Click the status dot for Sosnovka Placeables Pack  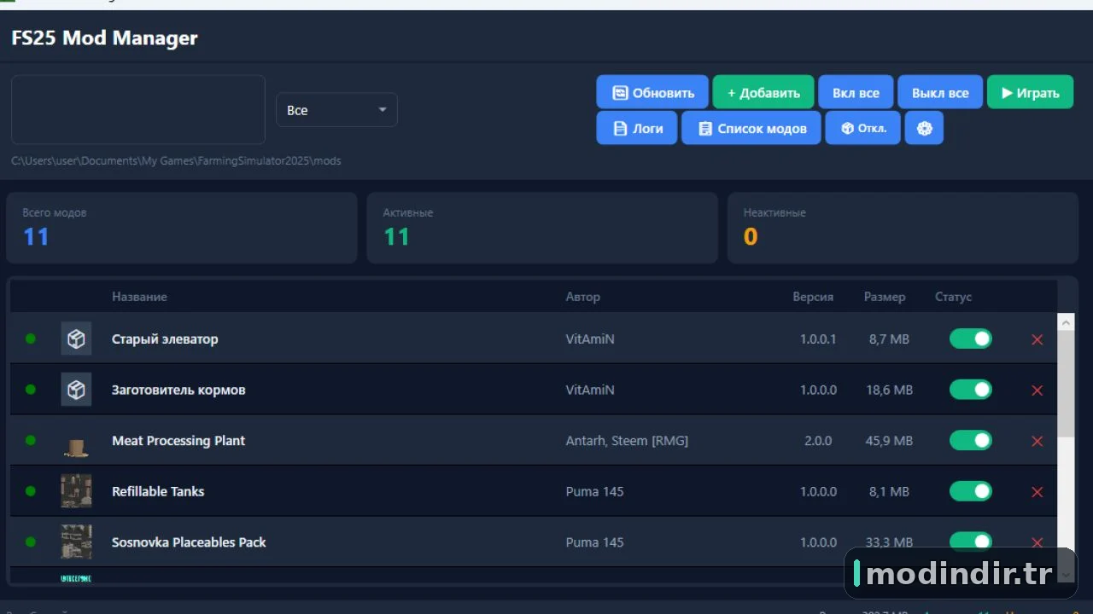point(31,542)
